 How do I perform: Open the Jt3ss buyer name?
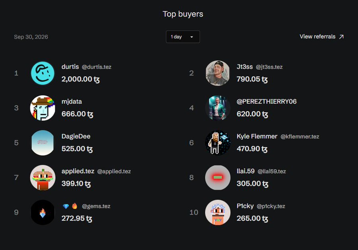[x=245, y=67]
